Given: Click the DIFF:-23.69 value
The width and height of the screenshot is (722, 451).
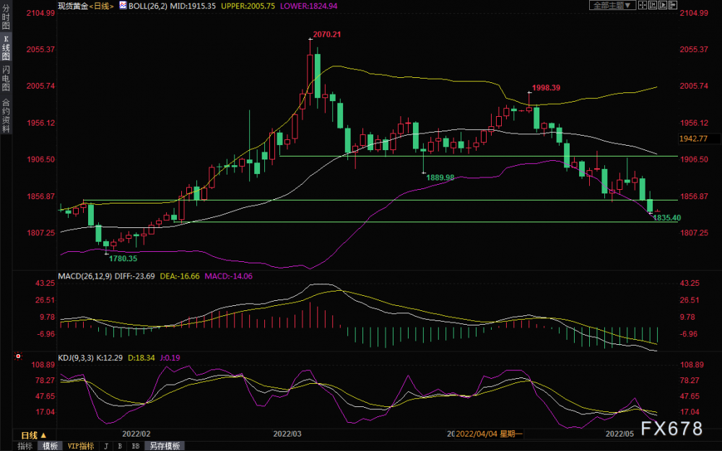Looking at the screenshot, I should [x=134, y=276].
